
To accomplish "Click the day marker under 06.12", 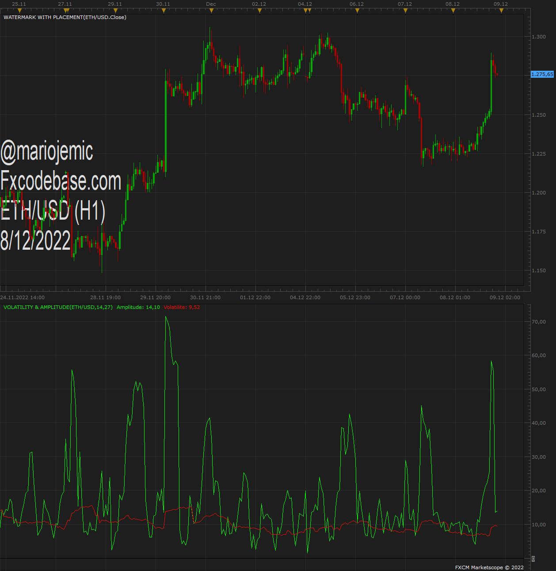I will (x=357, y=11).
